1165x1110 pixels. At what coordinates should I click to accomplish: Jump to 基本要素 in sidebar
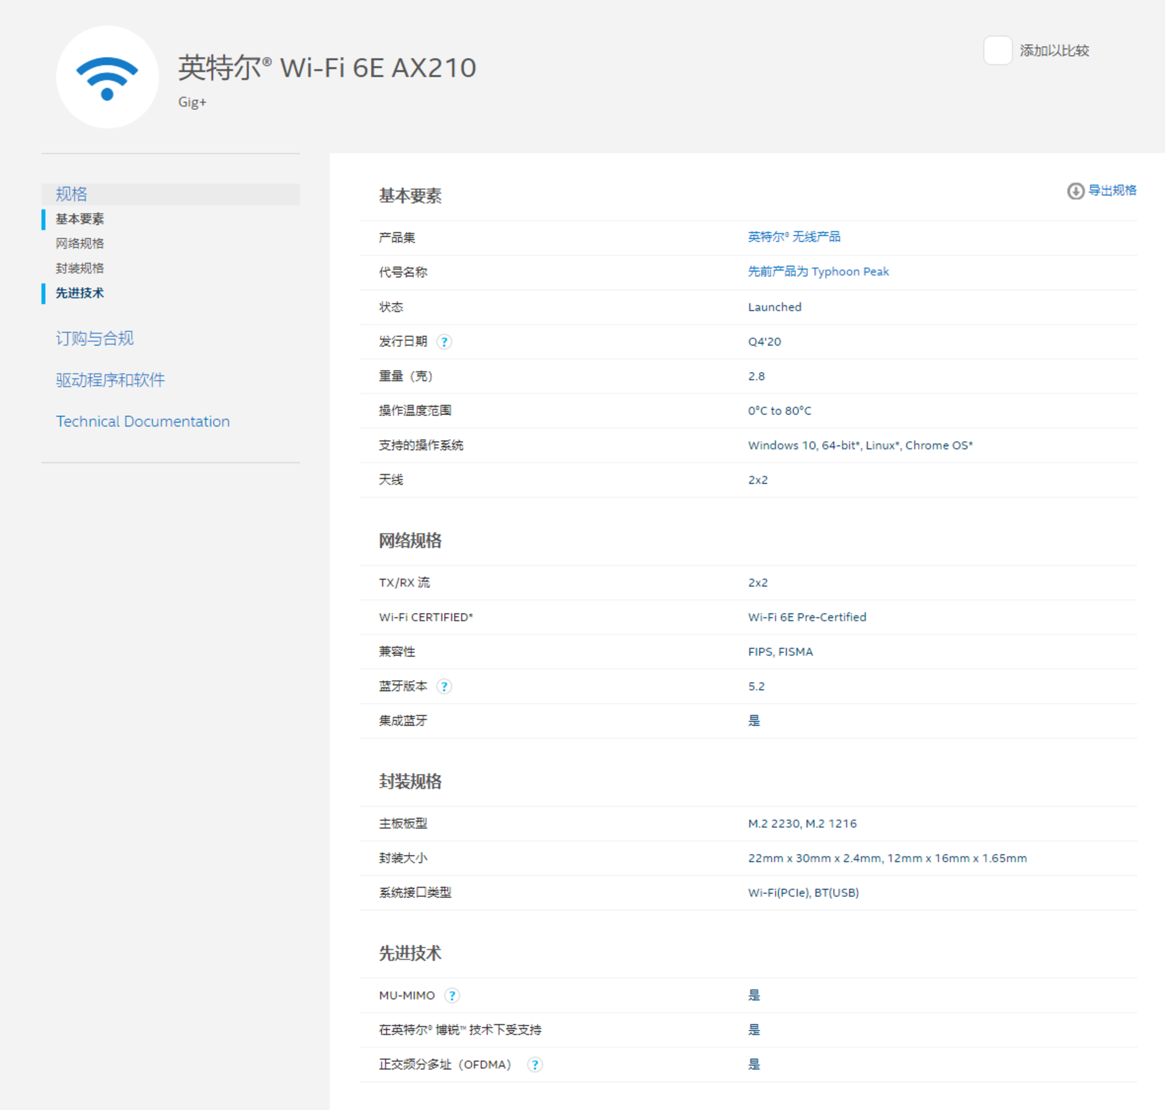[79, 219]
